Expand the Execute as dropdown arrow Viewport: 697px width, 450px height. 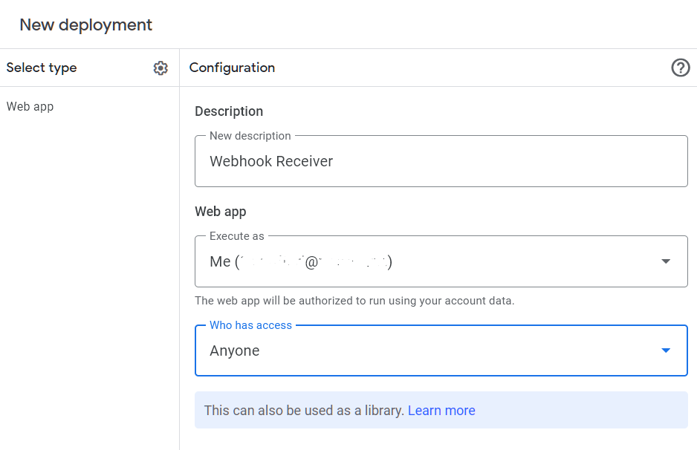click(666, 261)
